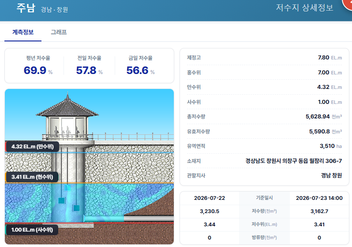
Task: Click the 유역면적 3,510 ha row
Action: pyautogui.click(x=265, y=146)
